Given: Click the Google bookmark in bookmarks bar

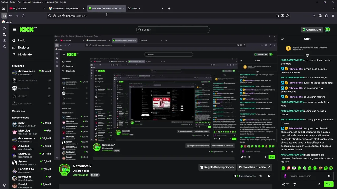Looking at the screenshot, I should tap(7, 22).
